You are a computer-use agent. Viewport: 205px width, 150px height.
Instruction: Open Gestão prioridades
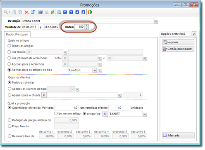coord(178,49)
